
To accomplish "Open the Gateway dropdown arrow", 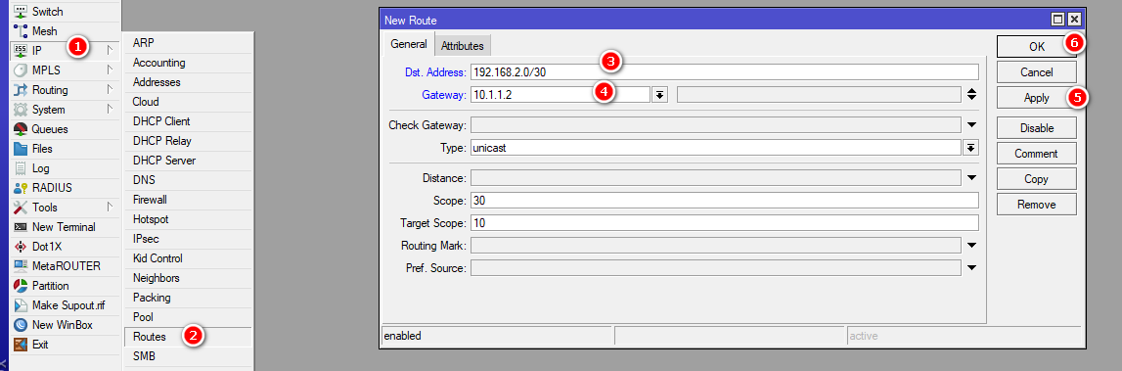I will (659, 95).
